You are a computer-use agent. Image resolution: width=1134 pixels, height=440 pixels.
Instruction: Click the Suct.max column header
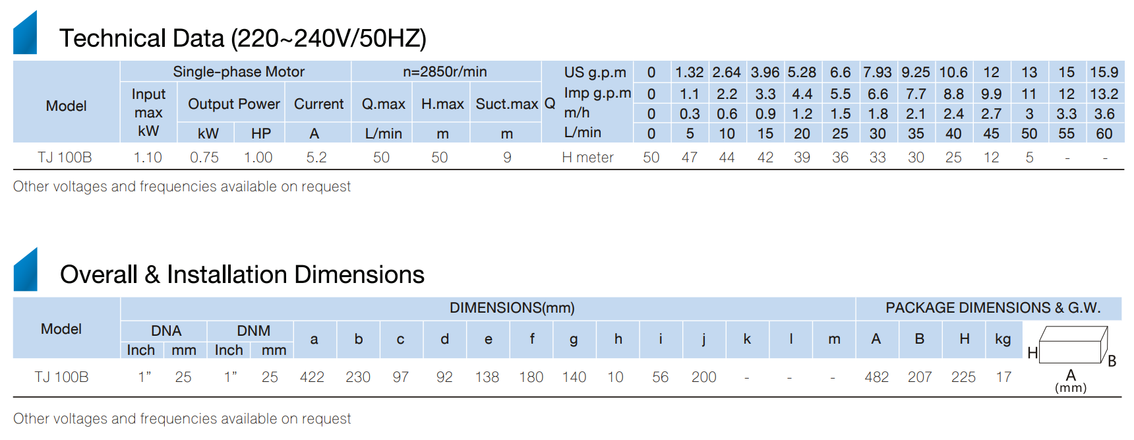coord(506,104)
